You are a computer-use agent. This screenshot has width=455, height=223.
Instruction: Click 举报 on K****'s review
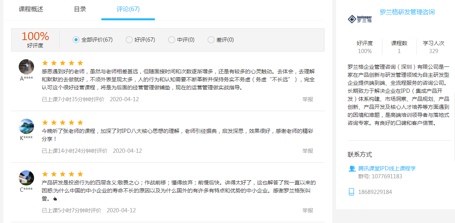tap(308, 151)
